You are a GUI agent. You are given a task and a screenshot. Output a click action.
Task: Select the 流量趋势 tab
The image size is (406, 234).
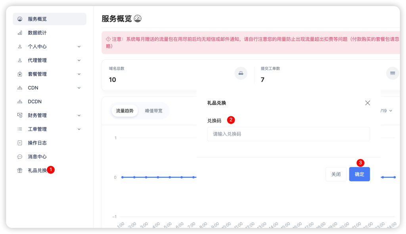124,111
